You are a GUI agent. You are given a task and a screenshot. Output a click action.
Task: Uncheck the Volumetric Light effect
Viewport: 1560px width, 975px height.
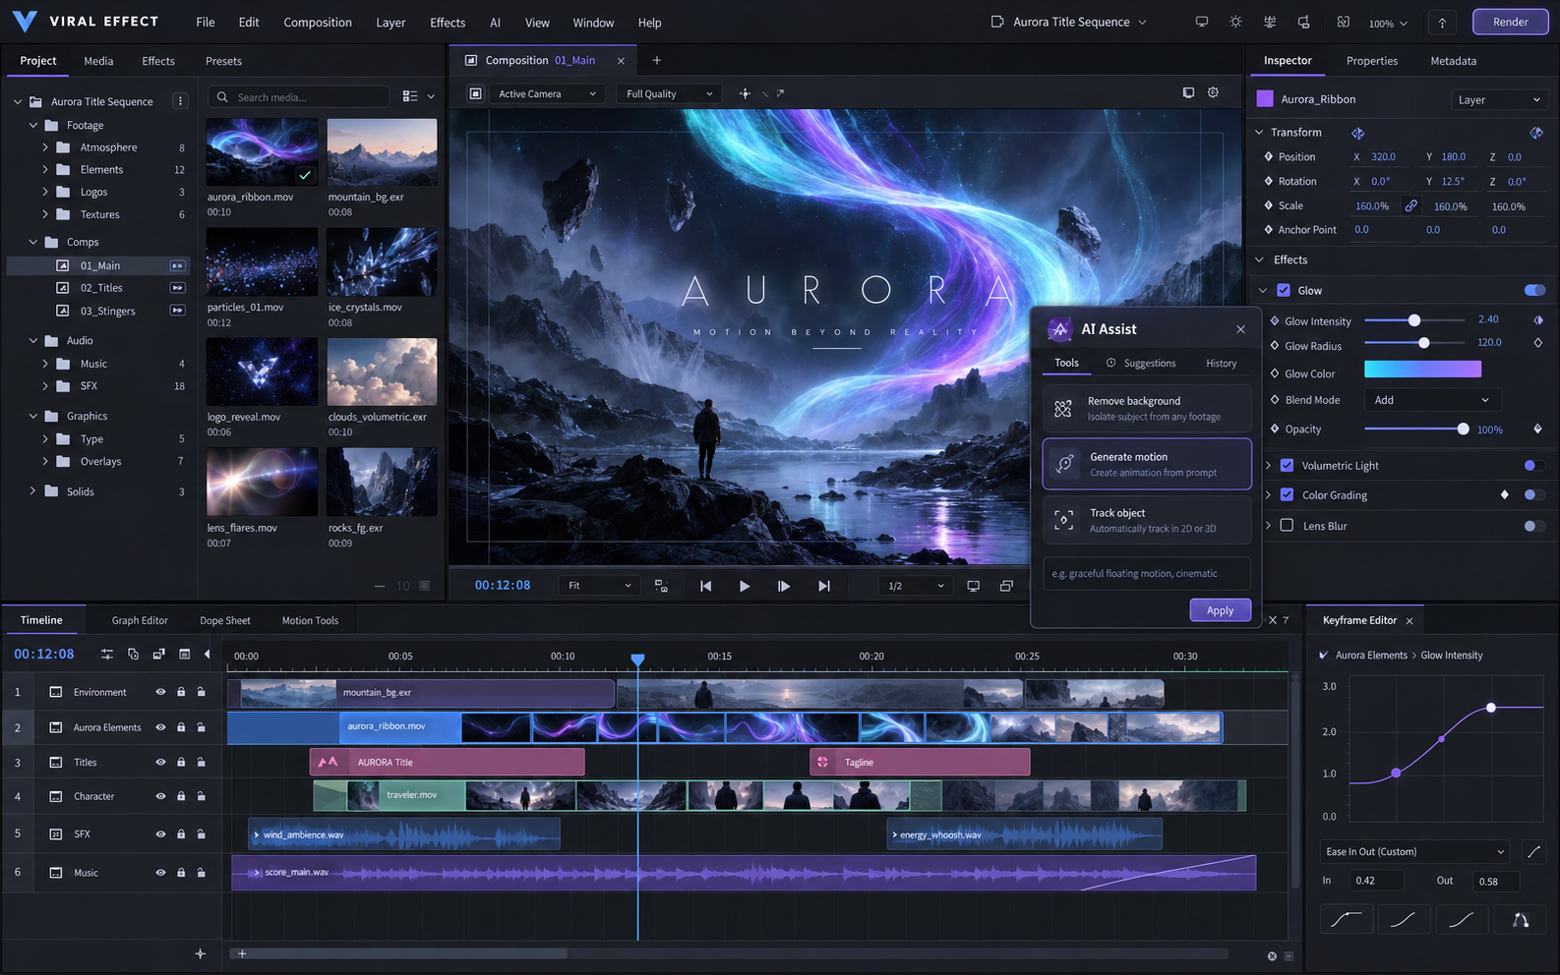[1287, 465]
